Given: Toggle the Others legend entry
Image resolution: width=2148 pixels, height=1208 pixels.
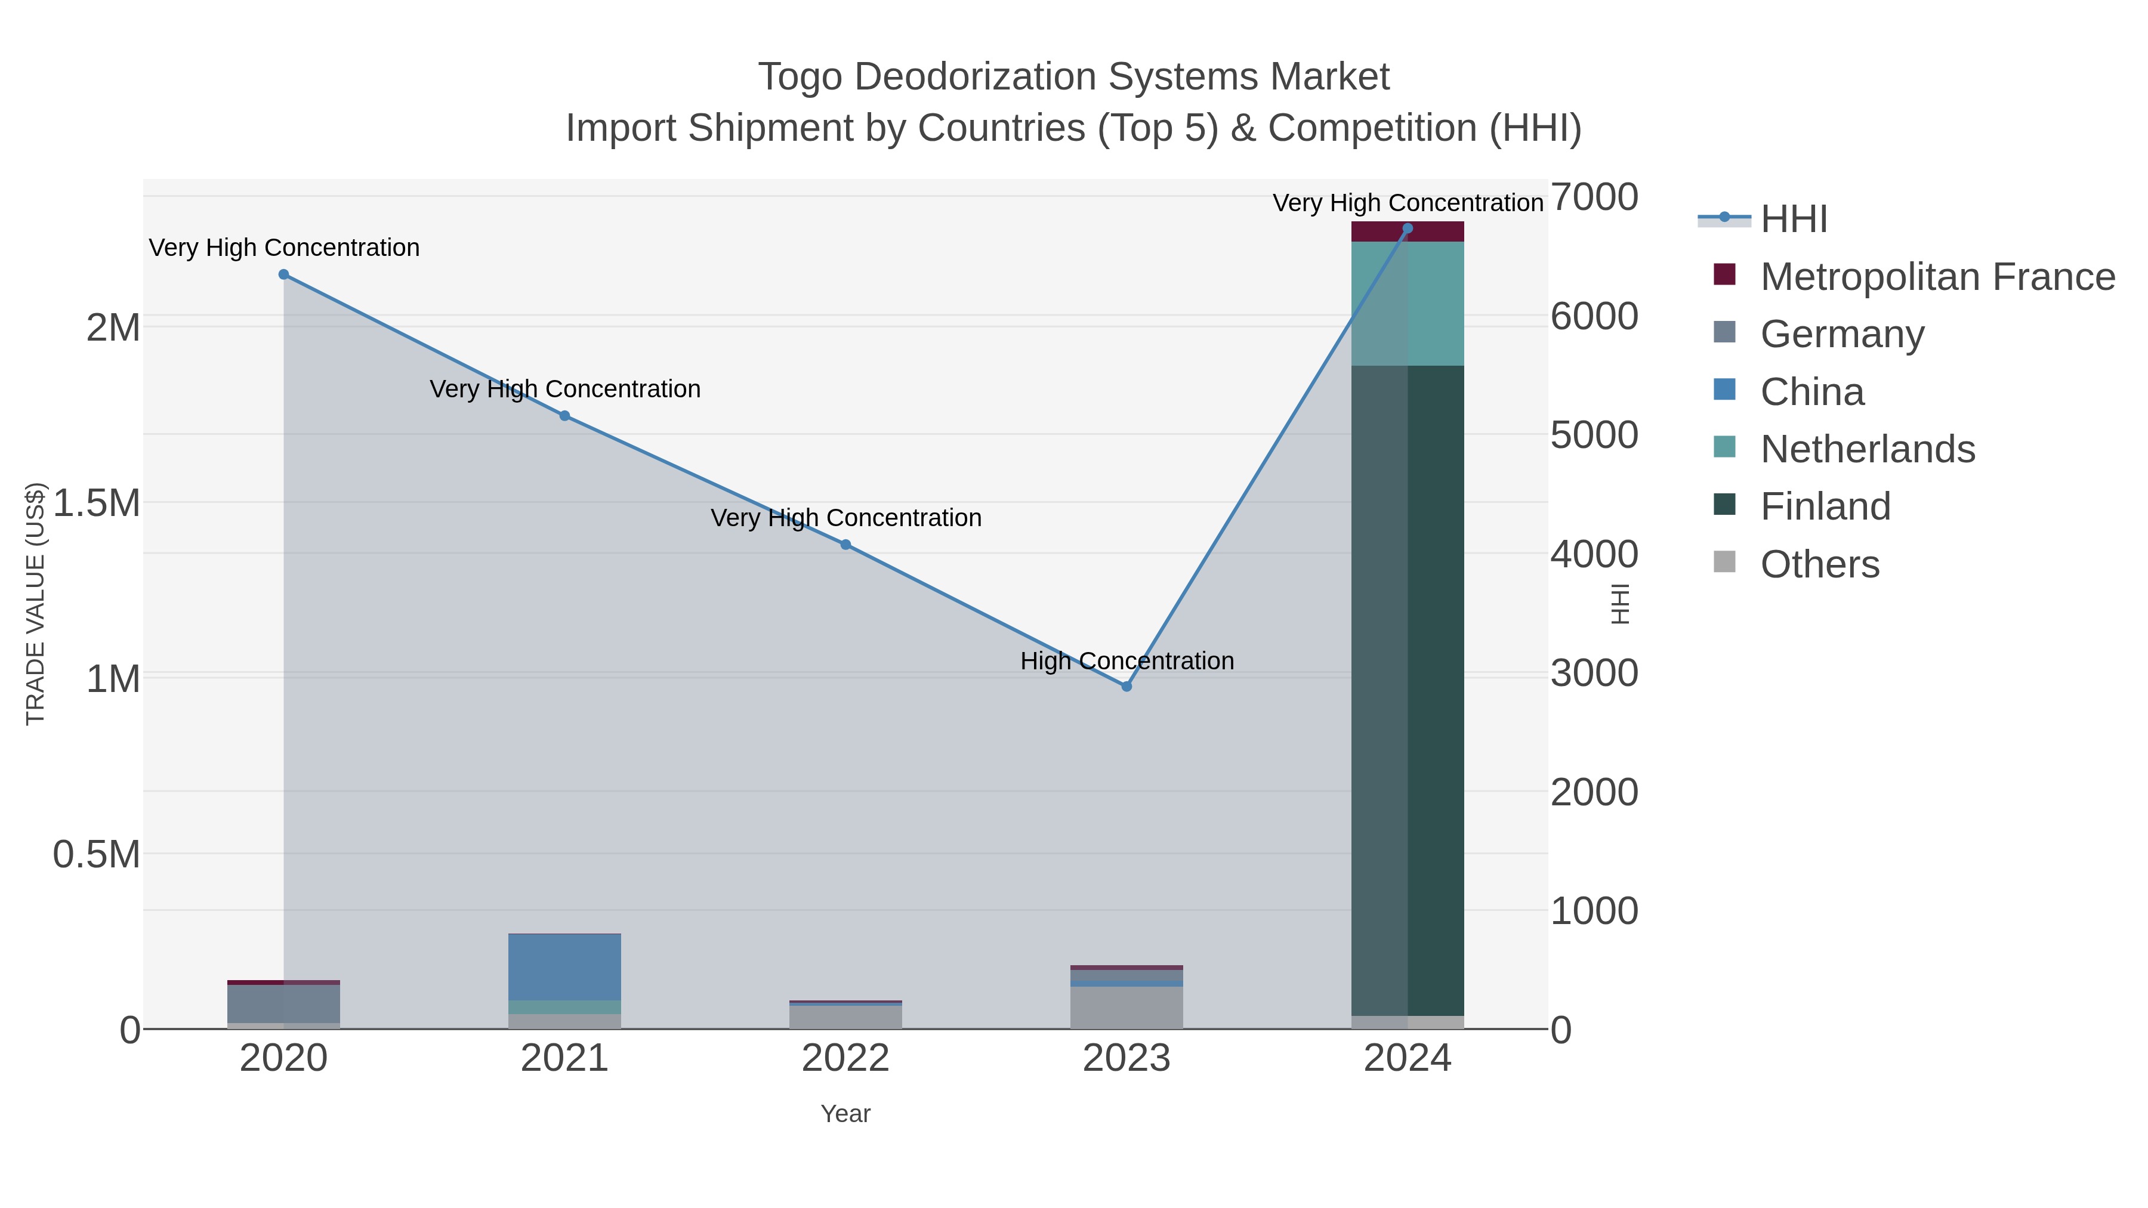Looking at the screenshot, I should (x=1796, y=564).
